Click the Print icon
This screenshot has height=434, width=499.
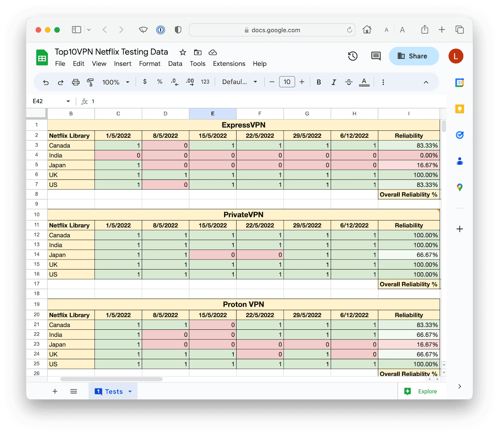pyautogui.click(x=76, y=82)
